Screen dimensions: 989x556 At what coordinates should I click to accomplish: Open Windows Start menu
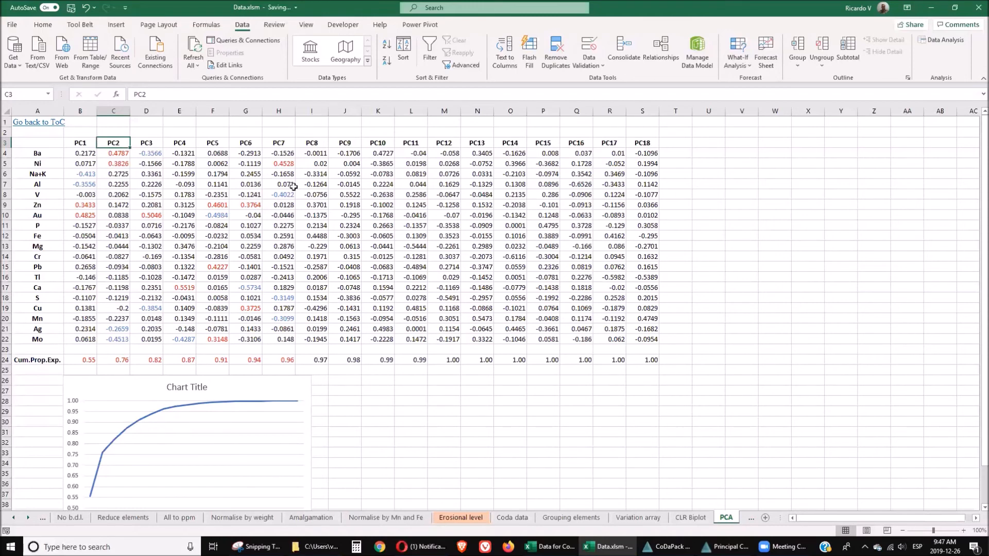coord(10,547)
